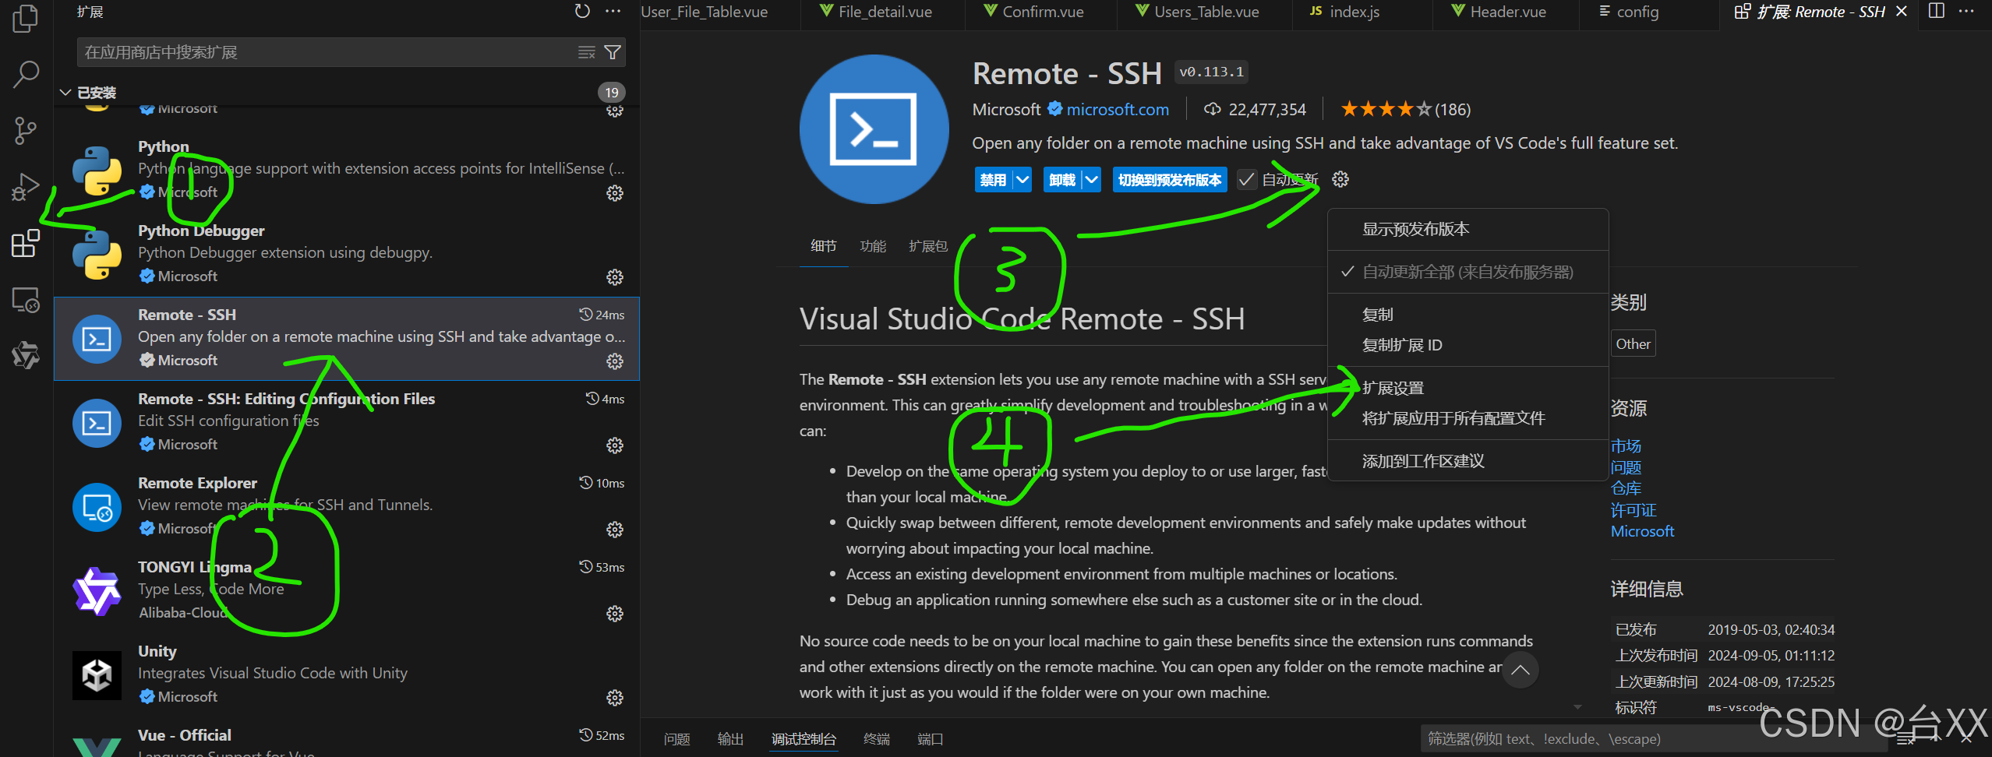
Task: Open the Confirm.vue editor tab
Action: coord(1041,12)
